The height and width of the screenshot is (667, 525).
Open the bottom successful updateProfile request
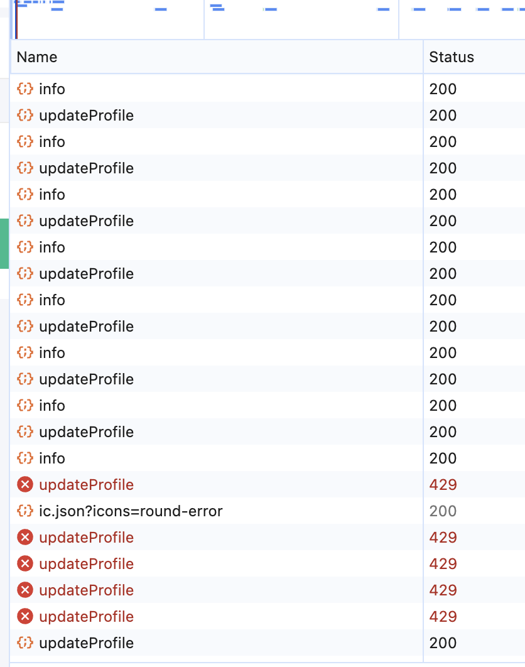[86, 643]
